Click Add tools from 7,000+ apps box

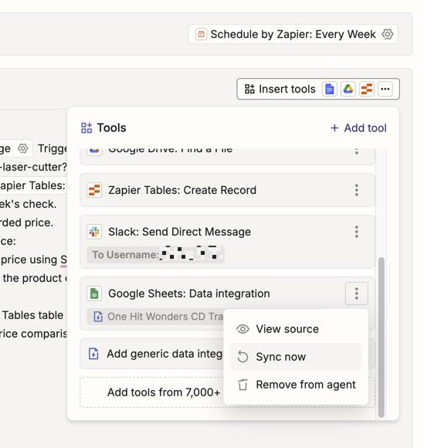tap(151, 392)
